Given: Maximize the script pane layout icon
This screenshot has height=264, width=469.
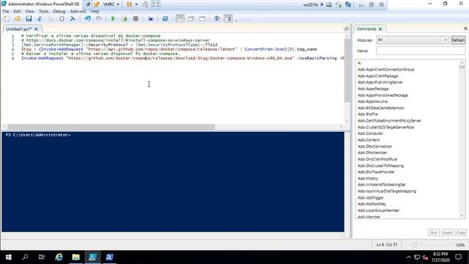Looking at the screenshot, I should [202, 19].
